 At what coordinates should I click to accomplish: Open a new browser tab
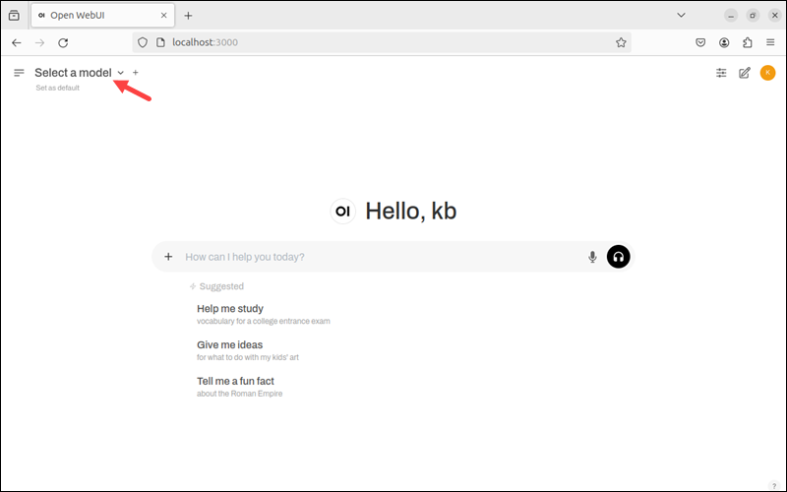coord(188,16)
